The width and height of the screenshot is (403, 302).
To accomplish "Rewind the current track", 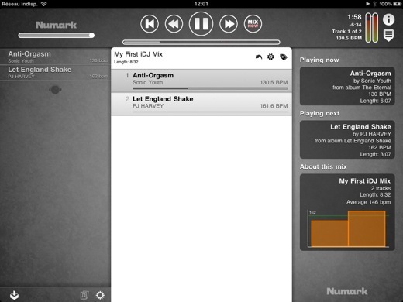I will pos(174,24).
